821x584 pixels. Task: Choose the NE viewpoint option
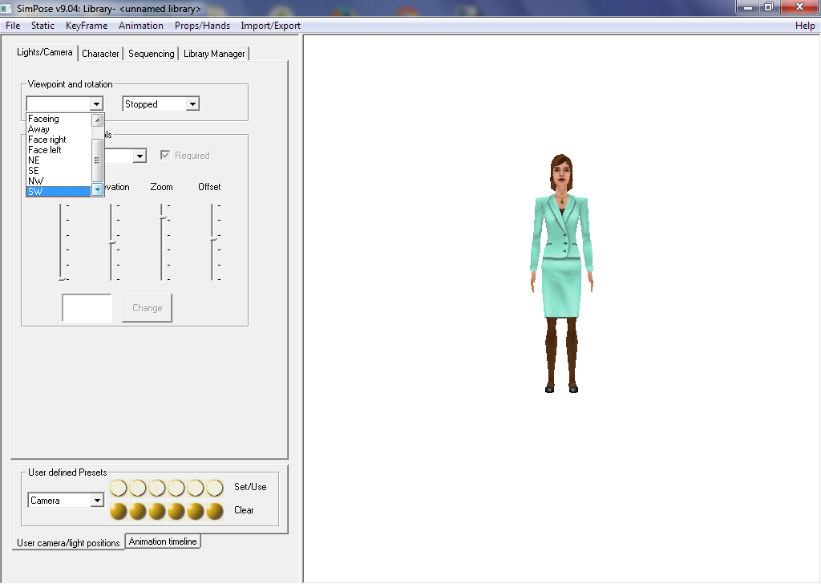34,160
